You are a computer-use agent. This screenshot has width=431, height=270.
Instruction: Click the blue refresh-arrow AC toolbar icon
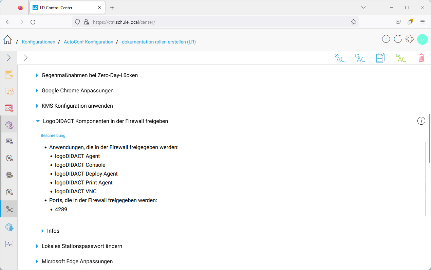360,58
